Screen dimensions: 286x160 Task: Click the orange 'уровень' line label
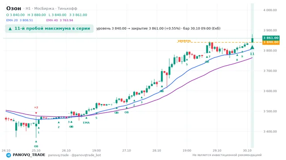pyautogui.click(x=184, y=40)
